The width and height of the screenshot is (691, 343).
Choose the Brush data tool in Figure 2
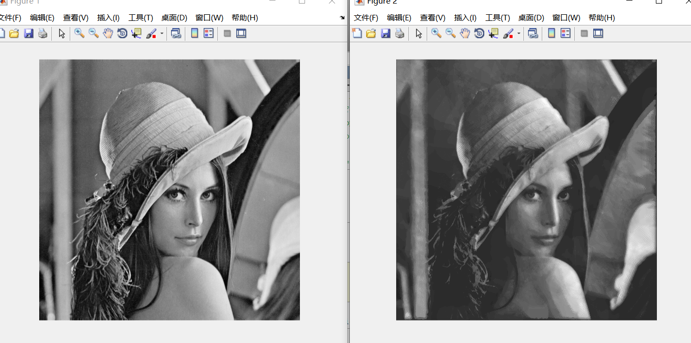(508, 34)
